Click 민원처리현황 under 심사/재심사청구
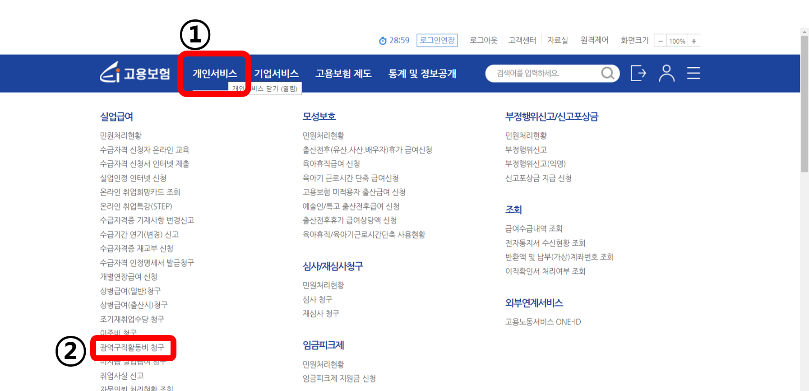The image size is (809, 391). click(x=323, y=285)
